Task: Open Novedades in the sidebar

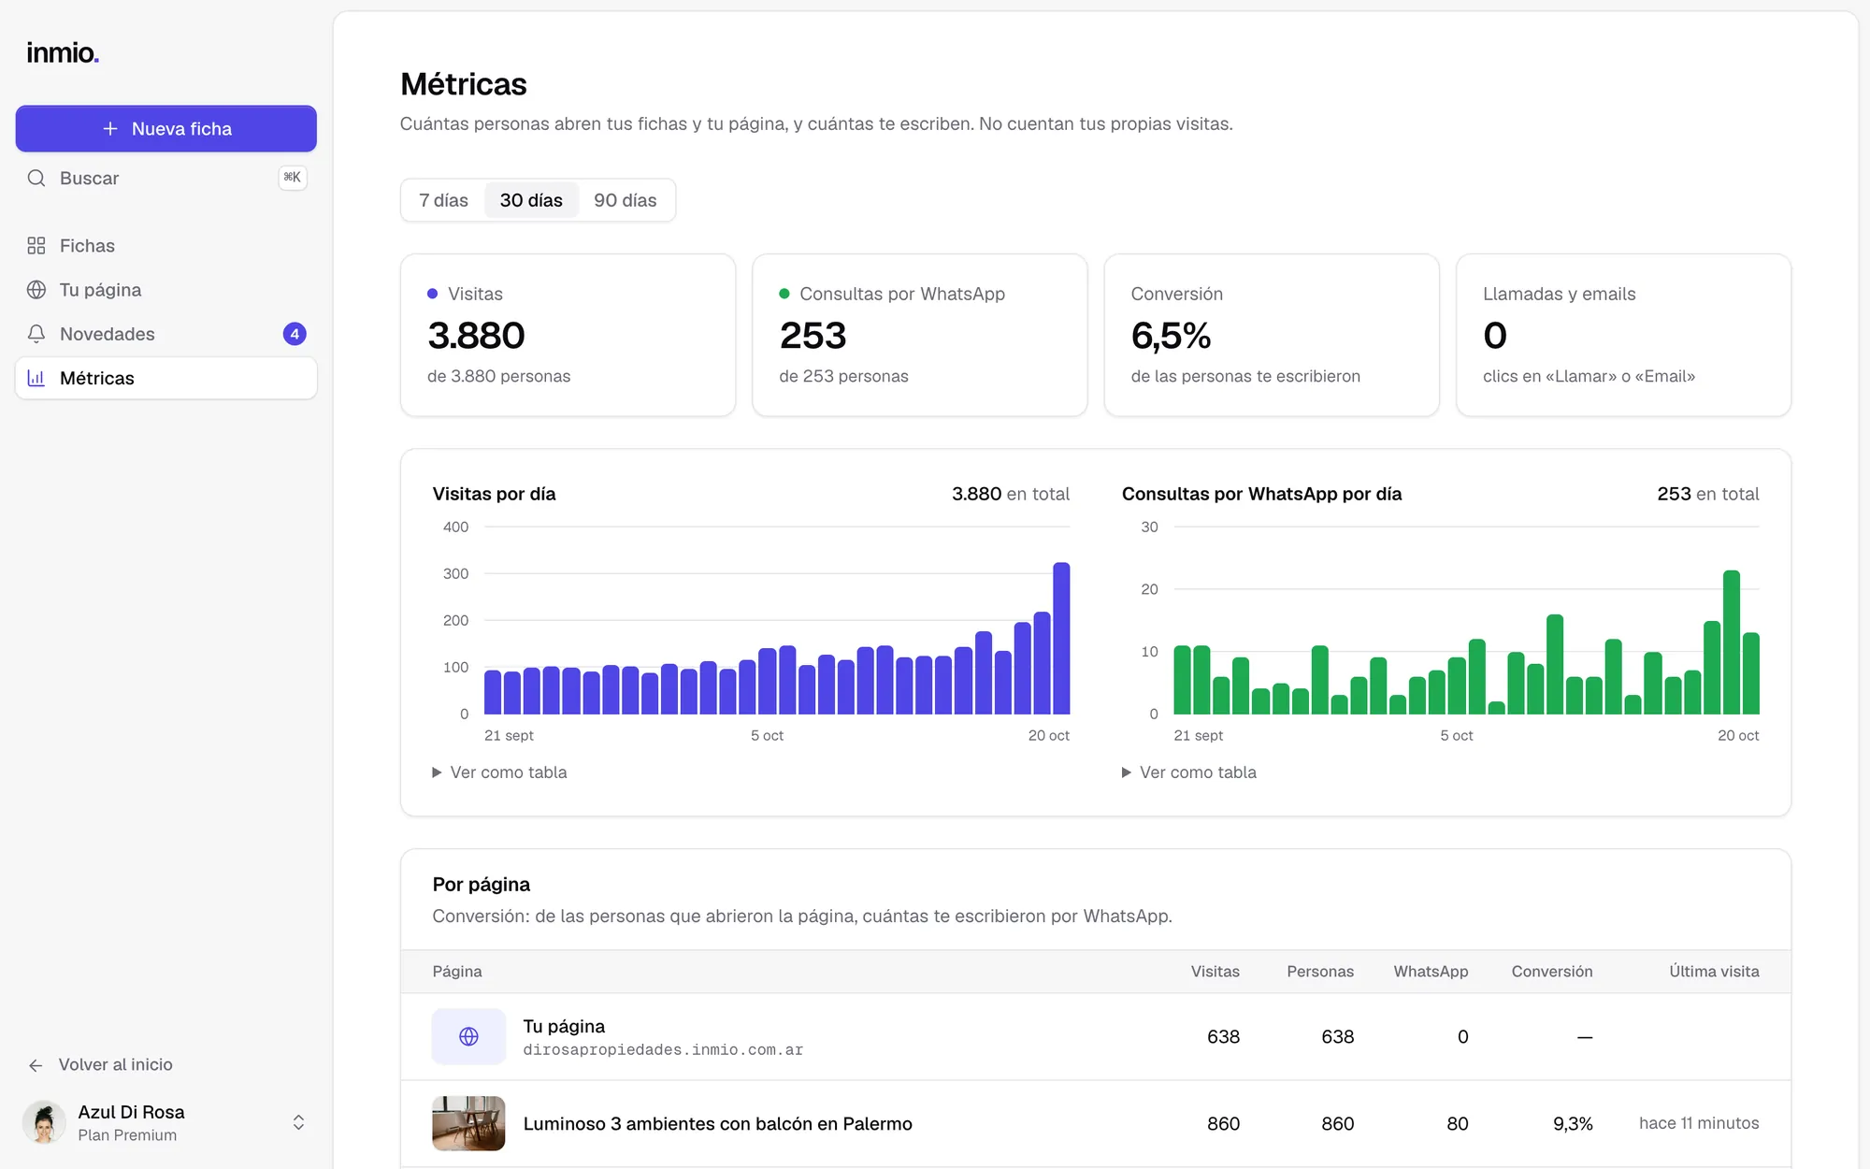Action: pos(166,334)
